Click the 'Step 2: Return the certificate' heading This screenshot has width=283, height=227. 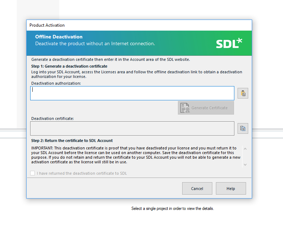(x=72, y=141)
